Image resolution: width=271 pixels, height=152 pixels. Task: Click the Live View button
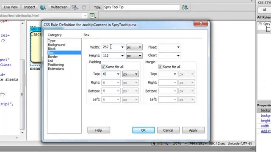click(x=11, y=7)
